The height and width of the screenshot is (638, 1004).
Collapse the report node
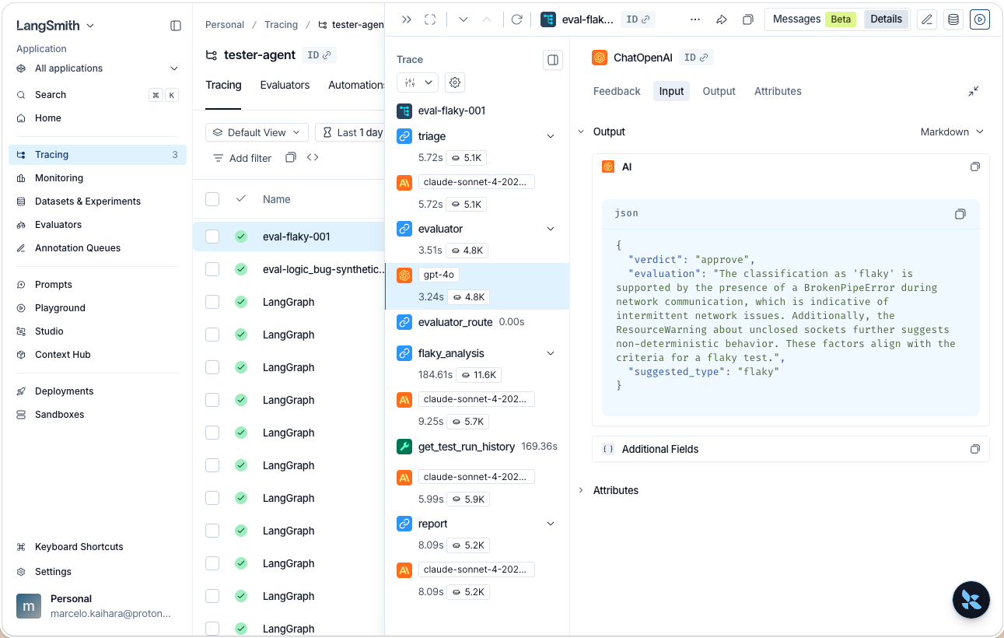551,524
